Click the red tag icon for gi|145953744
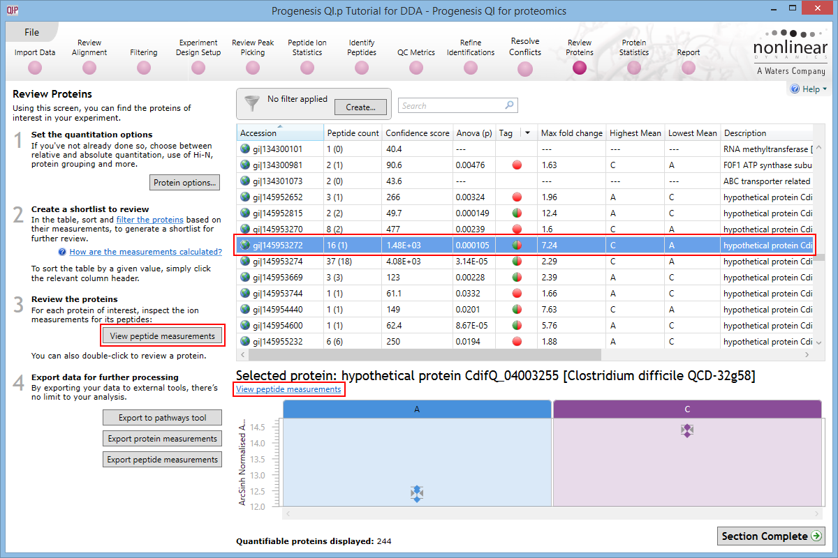Image resolution: width=838 pixels, height=558 pixels. pyautogui.click(x=517, y=294)
